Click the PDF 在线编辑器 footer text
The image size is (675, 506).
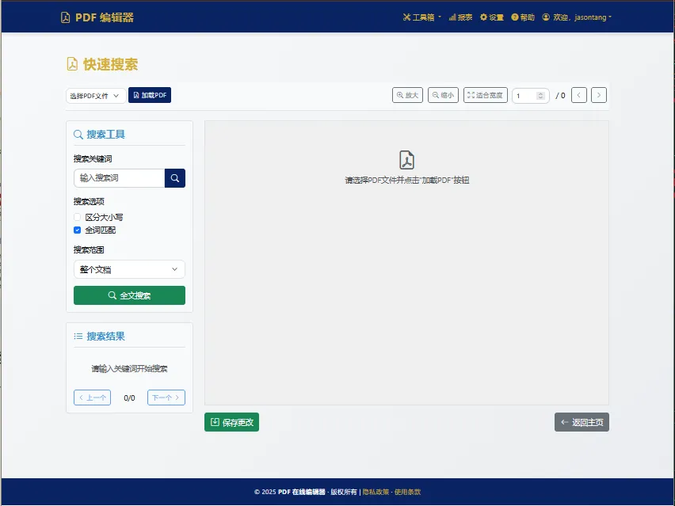[301, 492]
